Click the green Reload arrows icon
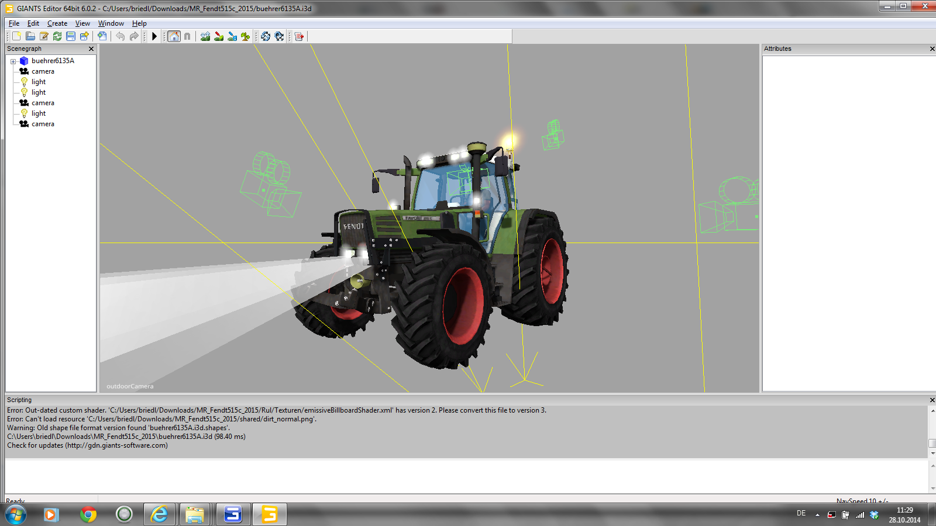 [x=57, y=36]
